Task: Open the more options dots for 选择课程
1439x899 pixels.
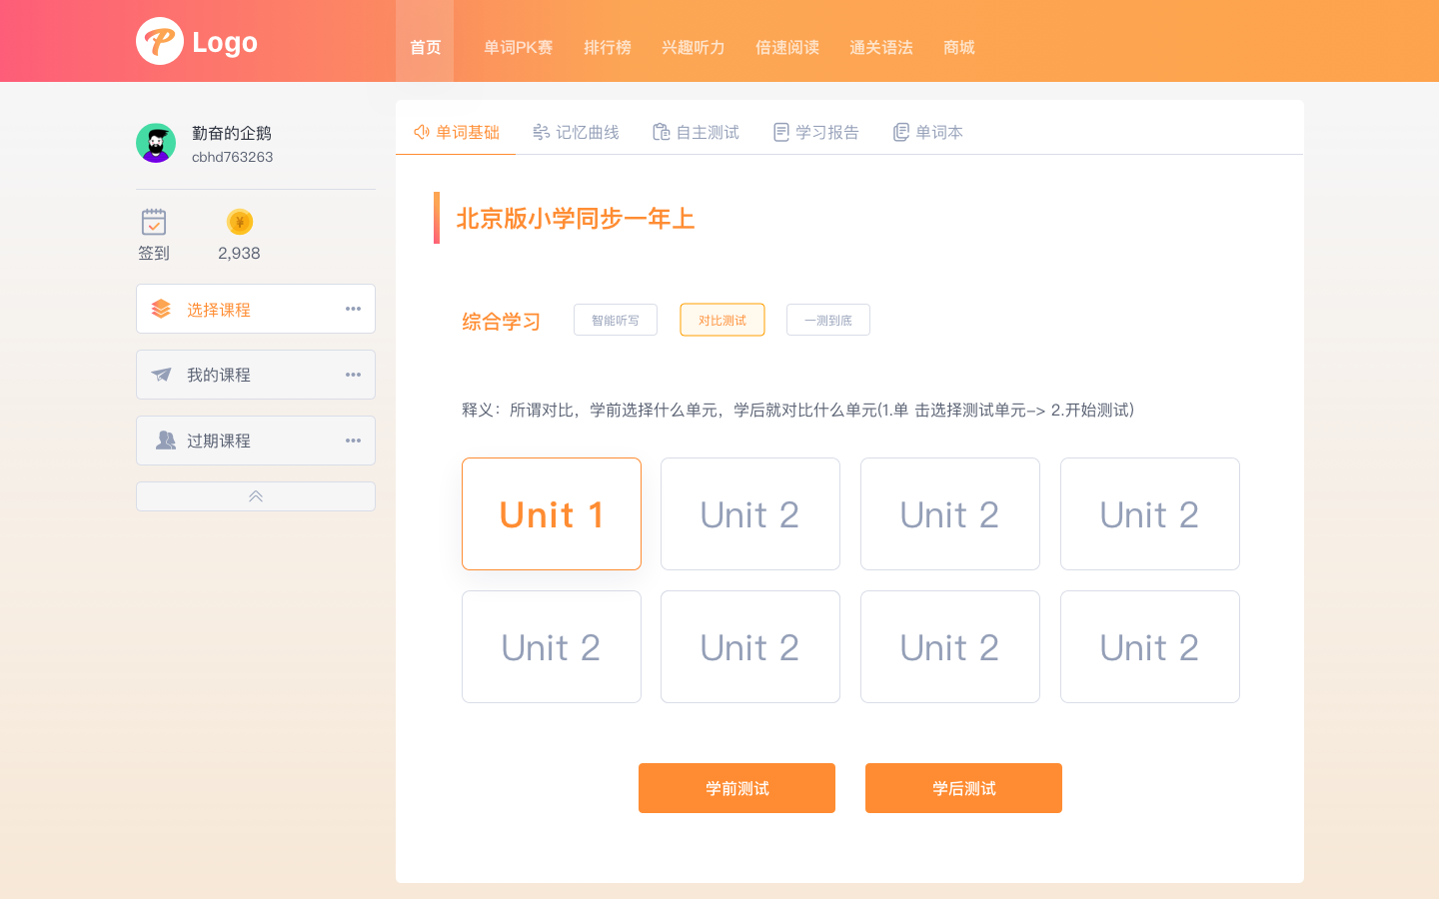Action: coord(353,309)
